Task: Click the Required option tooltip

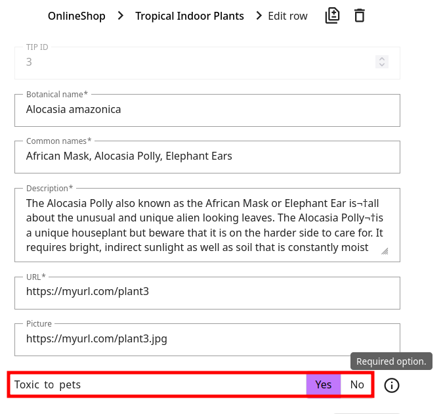Action: tap(391, 361)
